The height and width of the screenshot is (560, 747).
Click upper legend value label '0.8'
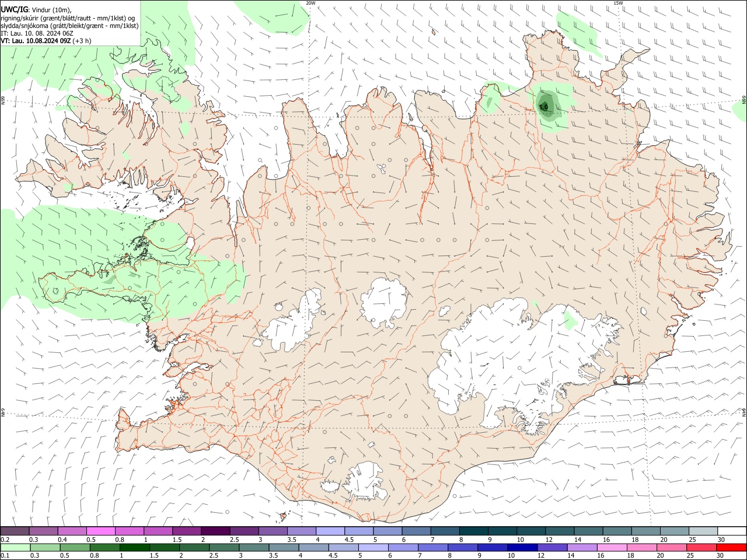point(120,540)
